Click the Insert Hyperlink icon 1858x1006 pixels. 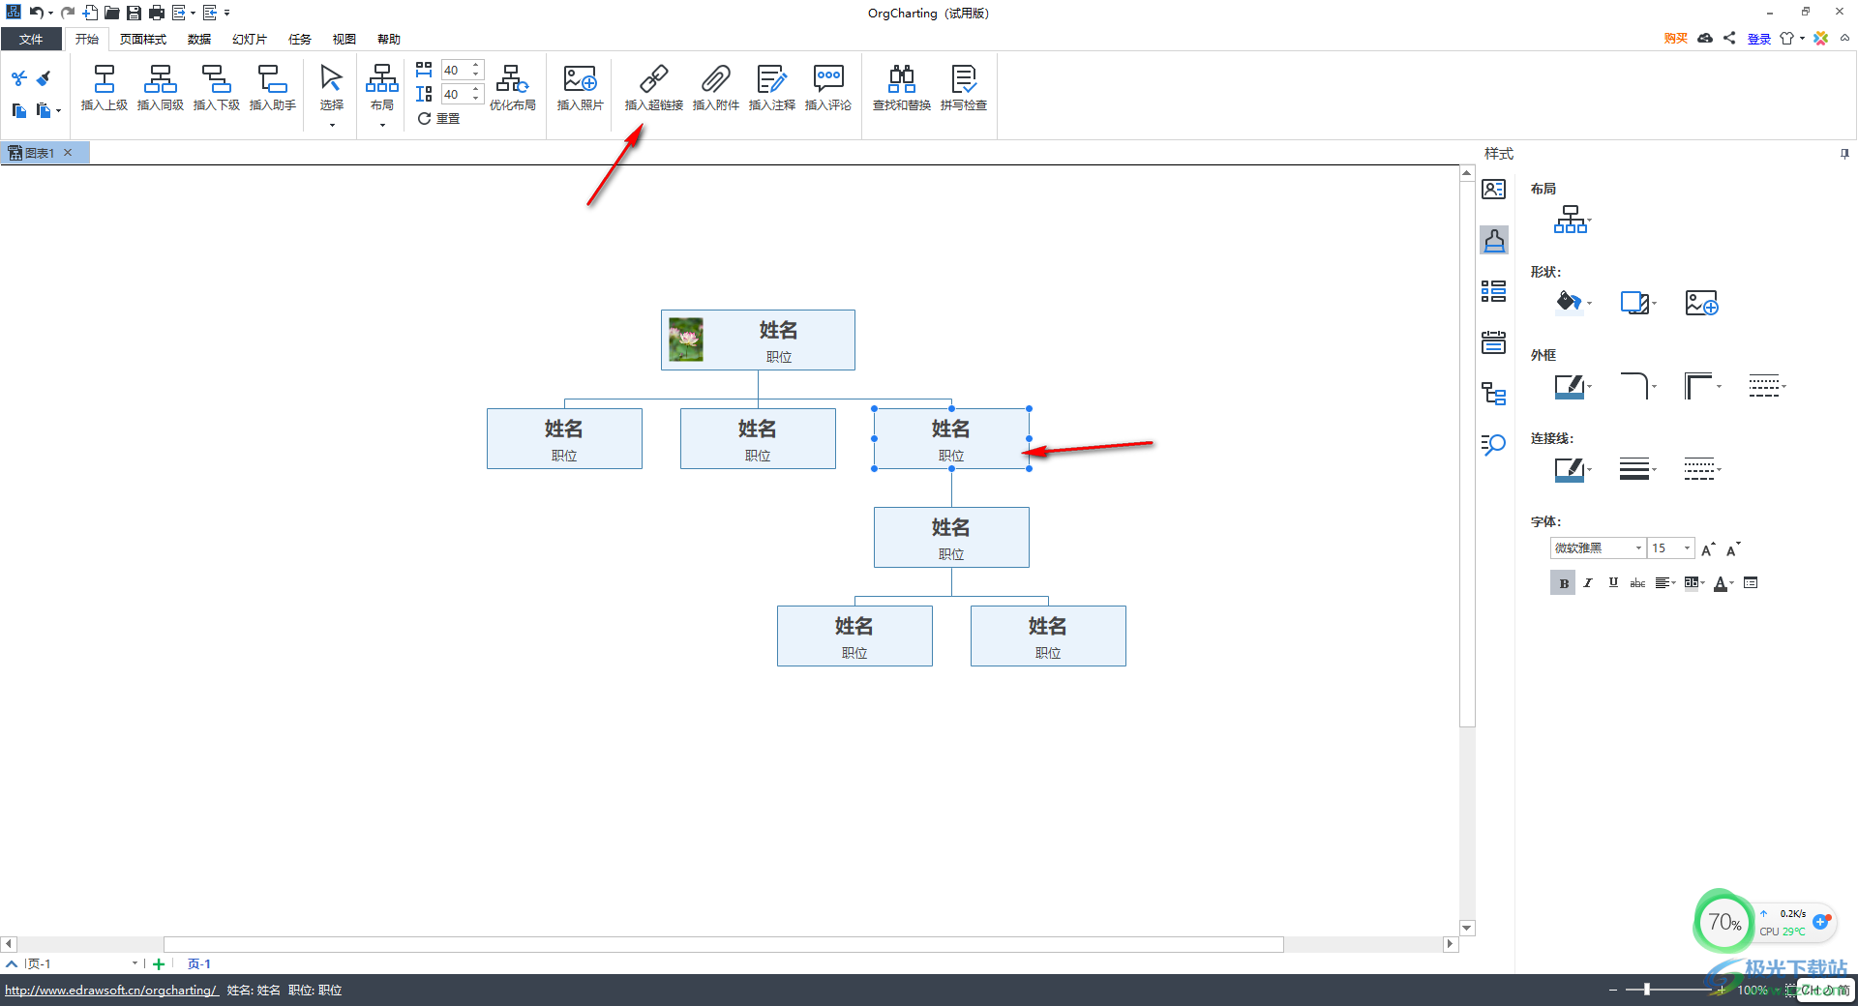[653, 79]
